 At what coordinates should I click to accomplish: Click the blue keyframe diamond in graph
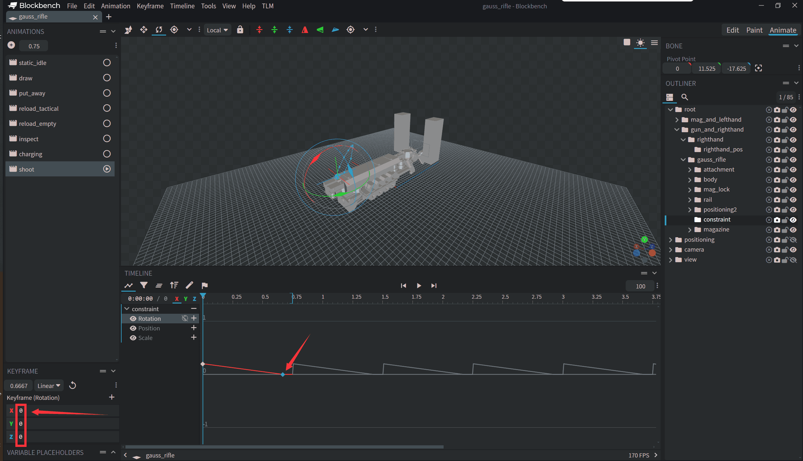coord(283,374)
